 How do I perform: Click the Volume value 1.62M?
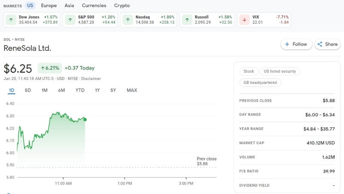[x=329, y=157]
